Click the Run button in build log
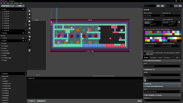Image resolution: width=183 pixels, height=103 pixels. click(32, 101)
